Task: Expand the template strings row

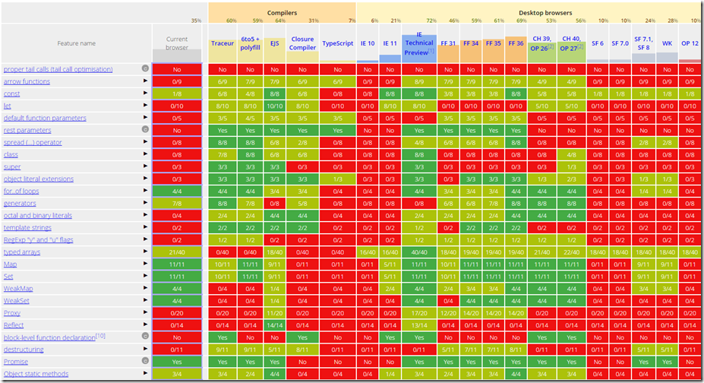Action: click(145, 226)
